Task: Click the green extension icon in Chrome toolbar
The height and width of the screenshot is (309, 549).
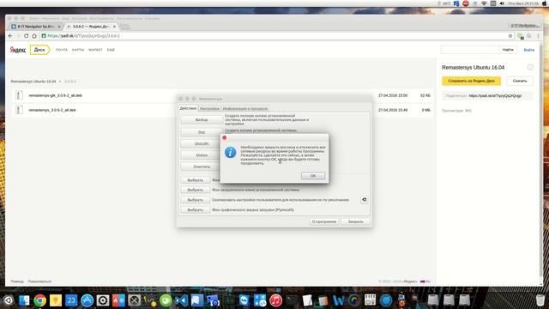Action: coord(520,36)
